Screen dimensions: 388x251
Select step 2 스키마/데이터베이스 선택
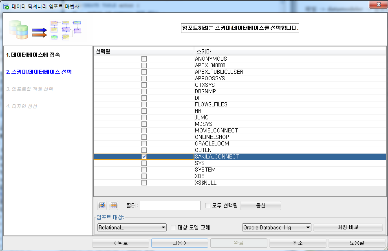pos(39,72)
